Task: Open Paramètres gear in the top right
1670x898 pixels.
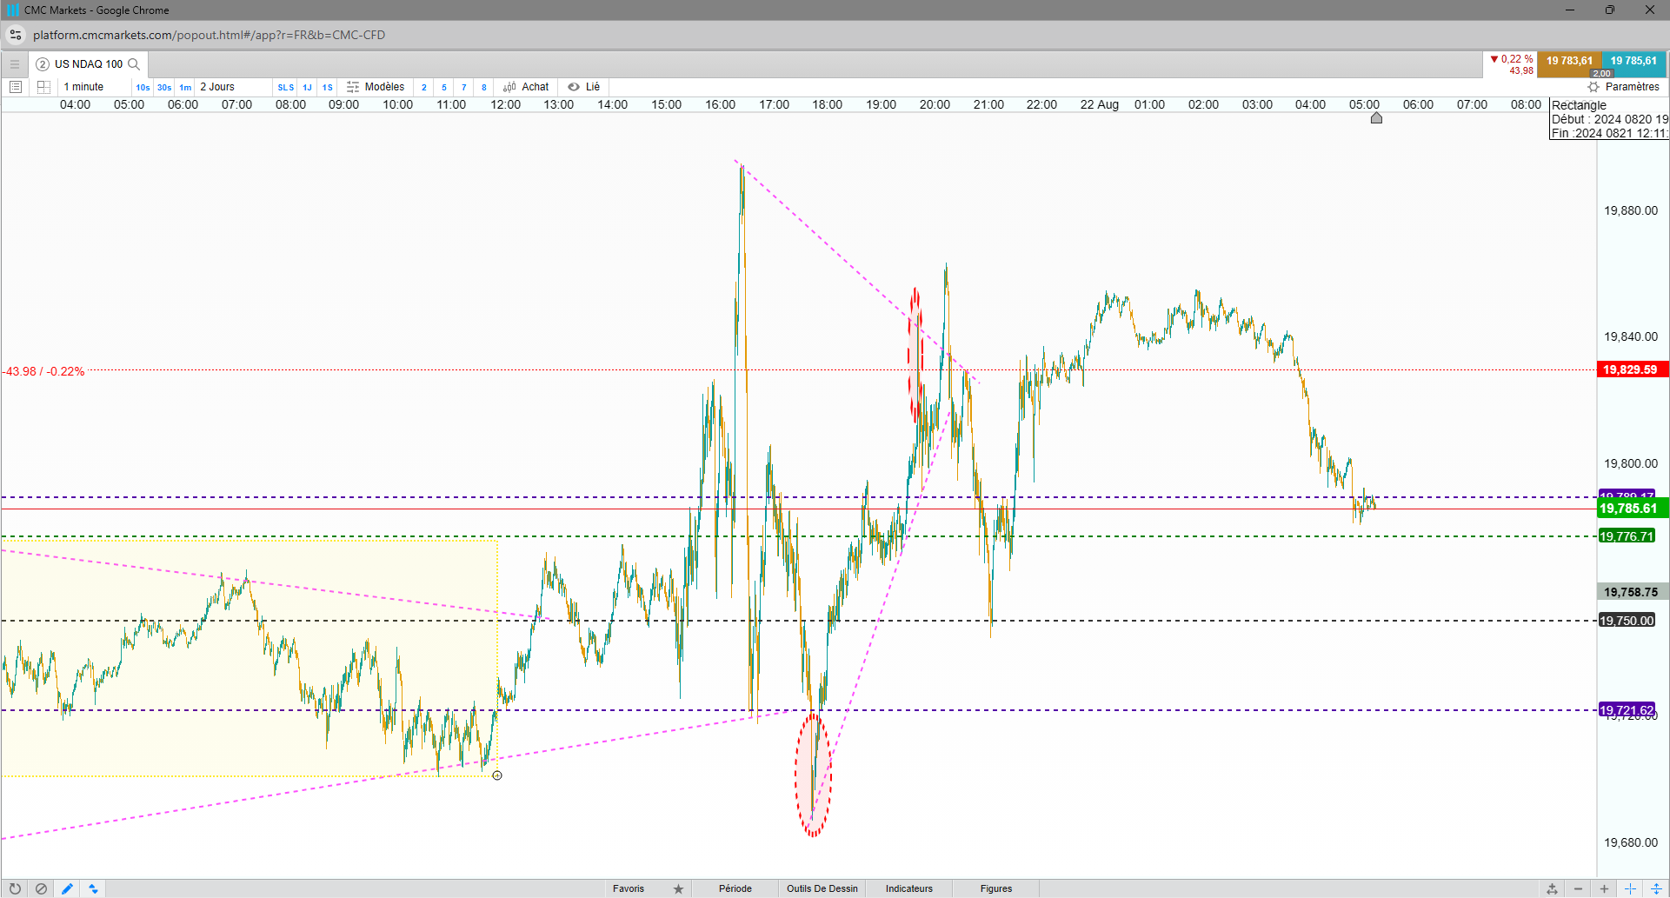Action: (x=1623, y=87)
